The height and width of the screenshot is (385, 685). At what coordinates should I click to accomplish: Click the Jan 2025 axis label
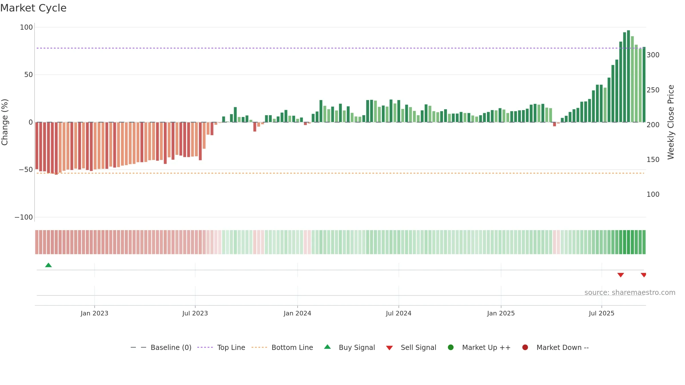[x=501, y=313]
